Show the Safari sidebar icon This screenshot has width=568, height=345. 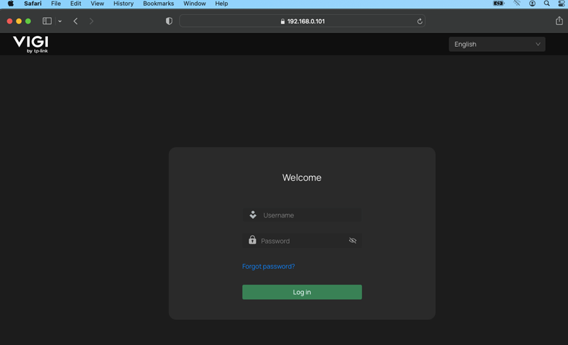(x=47, y=21)
